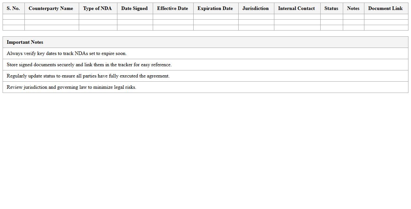Select the Internal Contact header
This screenshot has height=209, width=411.
tap(296, 8)
